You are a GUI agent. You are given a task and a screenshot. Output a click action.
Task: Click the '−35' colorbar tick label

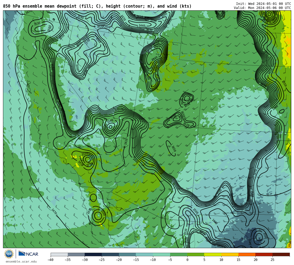pyautogui.click(x=68, y=260)
